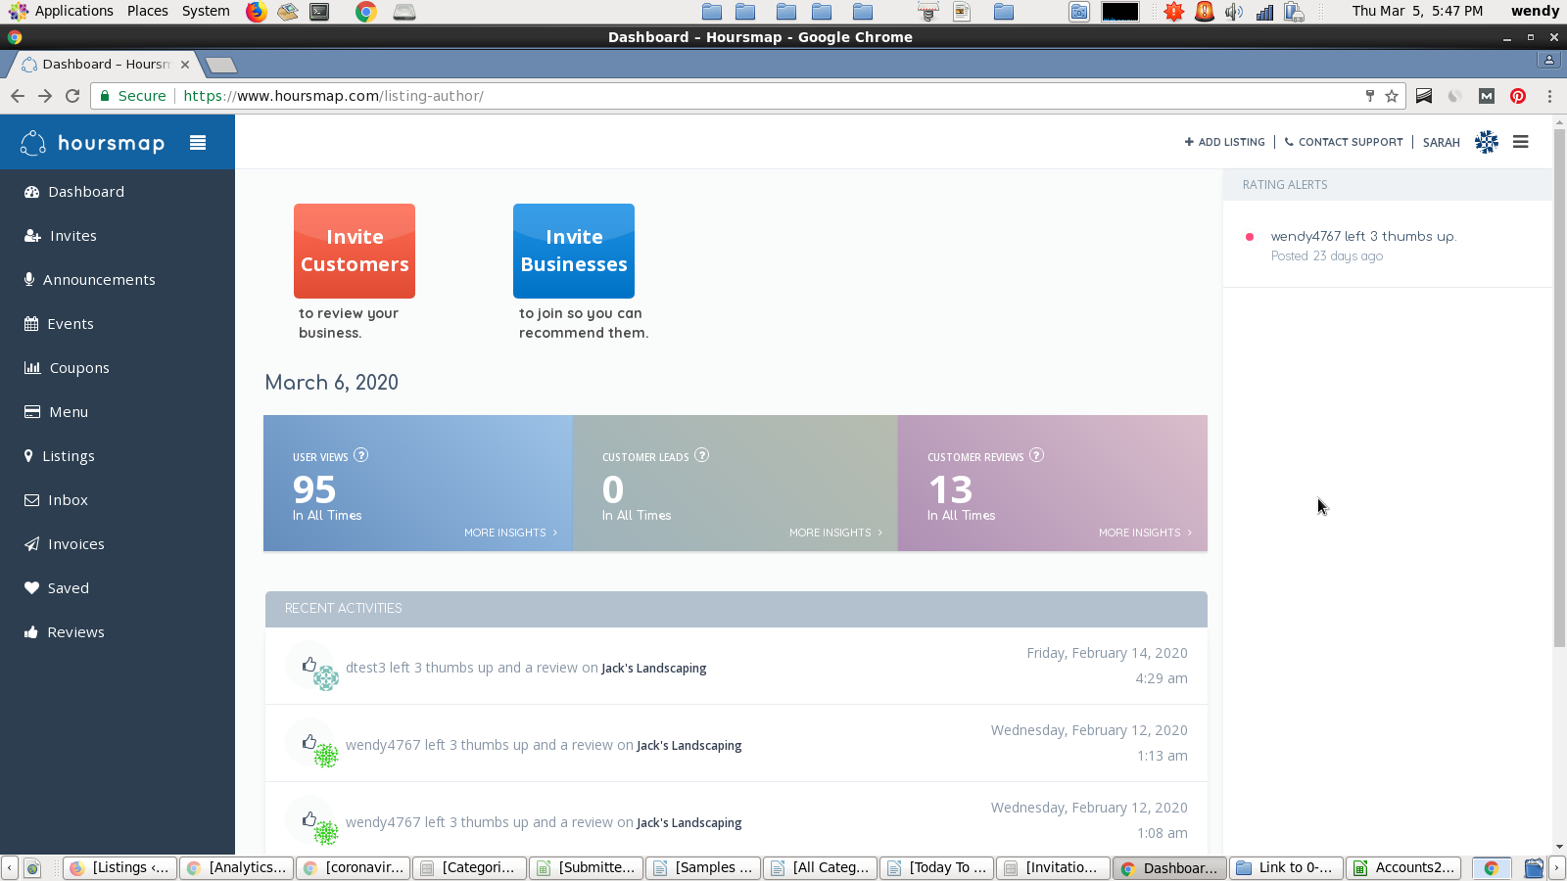Click the URL address field
Image resolution: width=1567 pixels, height=881 pixels.
point(748,96)
